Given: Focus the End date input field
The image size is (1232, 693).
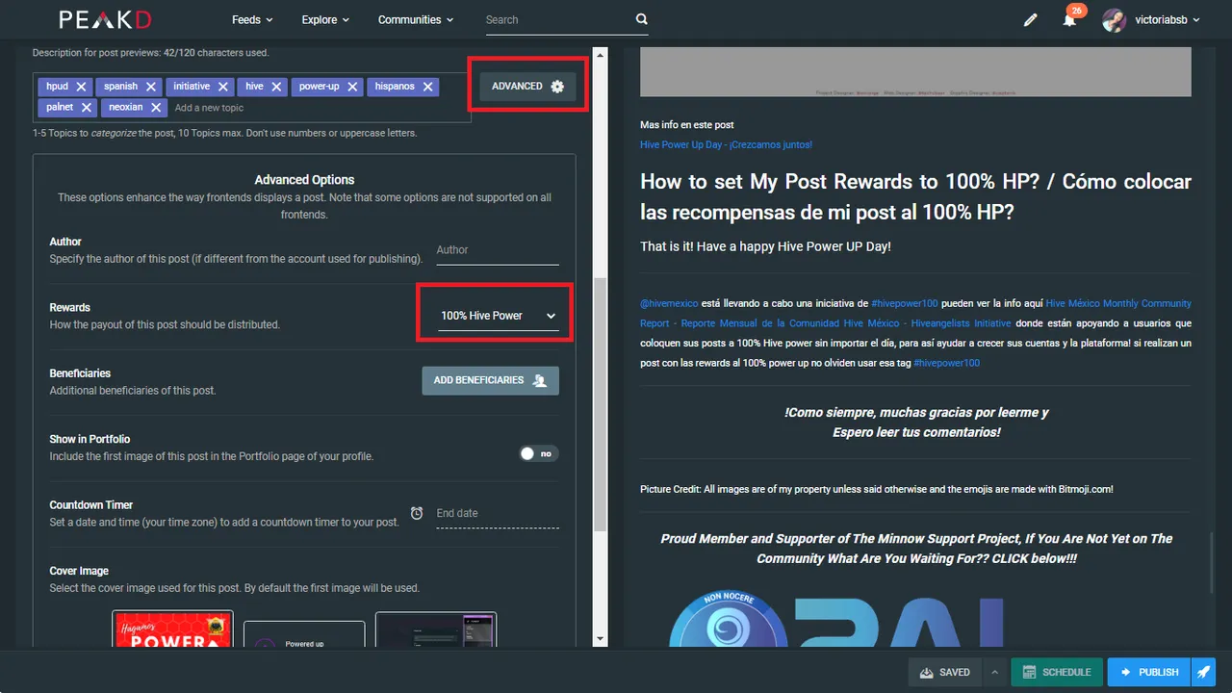Looking at the screenshot, I should [498, 514].
